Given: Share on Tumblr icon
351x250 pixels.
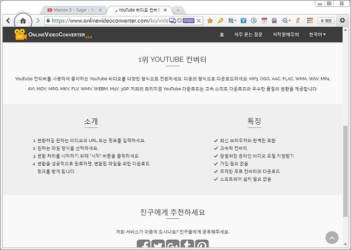Looking at the screenshot, I should pyautogui.click(x=187, y=245).
